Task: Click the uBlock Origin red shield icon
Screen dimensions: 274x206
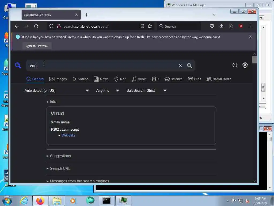Action: [x=241, y=26]
